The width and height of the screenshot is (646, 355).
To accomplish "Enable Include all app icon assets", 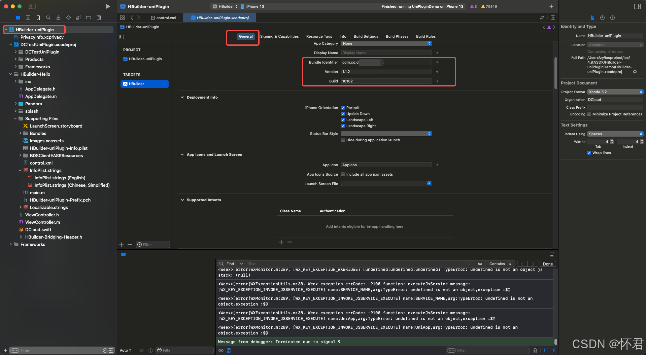I will click(343, 174).
